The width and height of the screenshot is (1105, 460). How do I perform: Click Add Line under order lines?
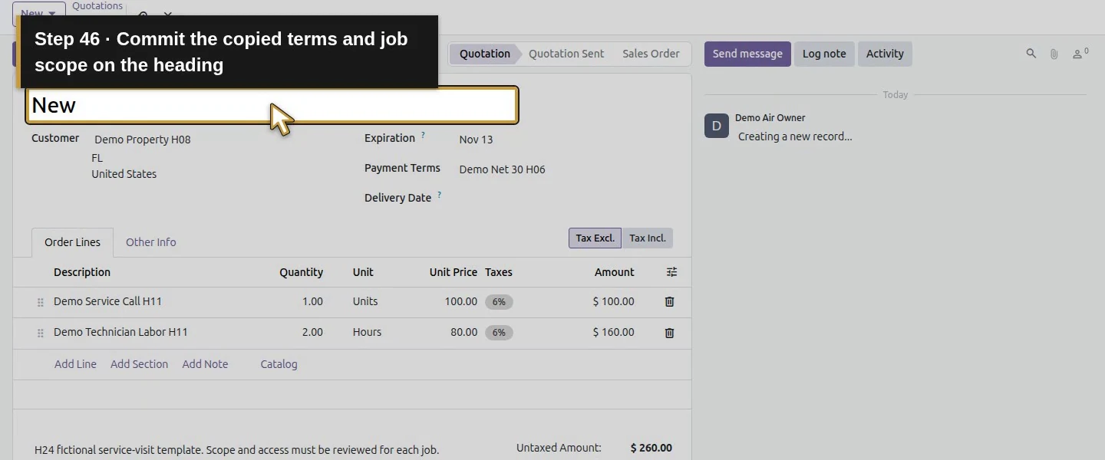coord(75,364)
